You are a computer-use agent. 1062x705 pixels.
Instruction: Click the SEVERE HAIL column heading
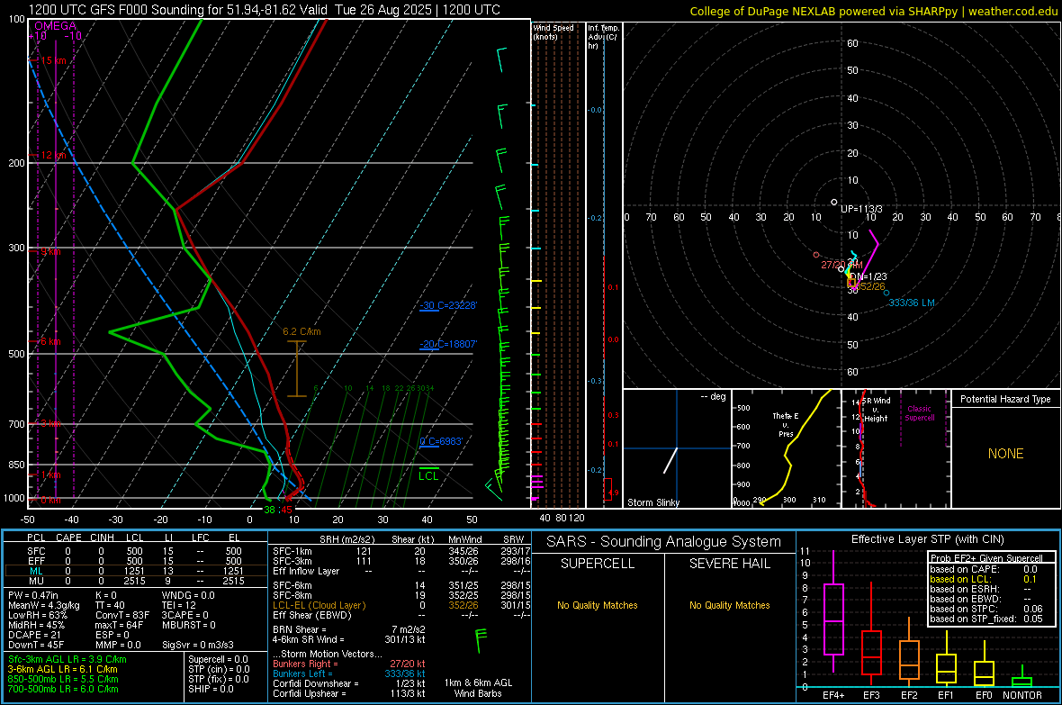729,564
